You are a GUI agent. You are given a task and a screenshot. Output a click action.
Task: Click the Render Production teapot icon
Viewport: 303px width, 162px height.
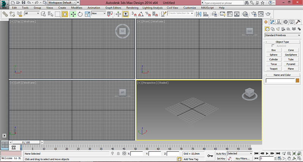coord(268,14)
